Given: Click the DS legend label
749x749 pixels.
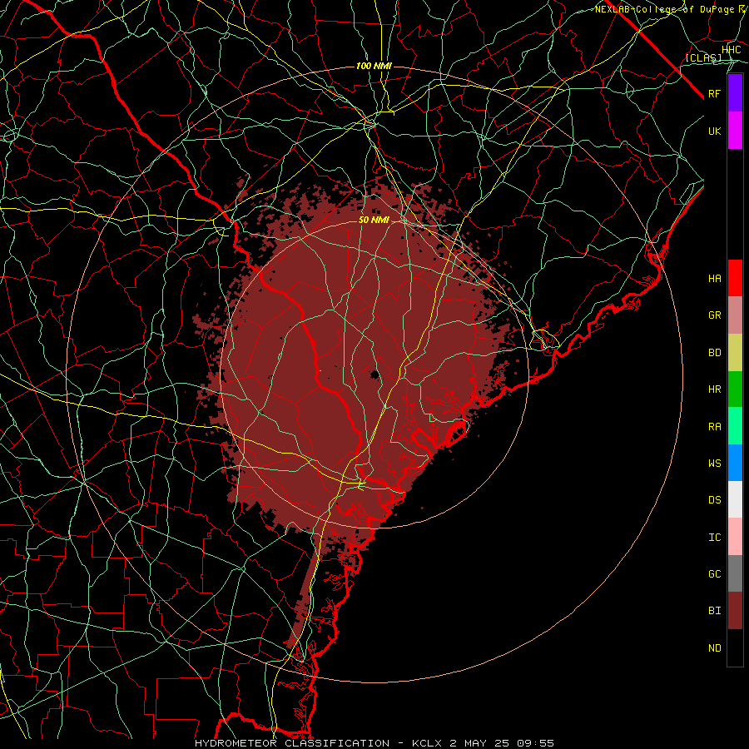Looking at the screenshot, I should (715, 500).
